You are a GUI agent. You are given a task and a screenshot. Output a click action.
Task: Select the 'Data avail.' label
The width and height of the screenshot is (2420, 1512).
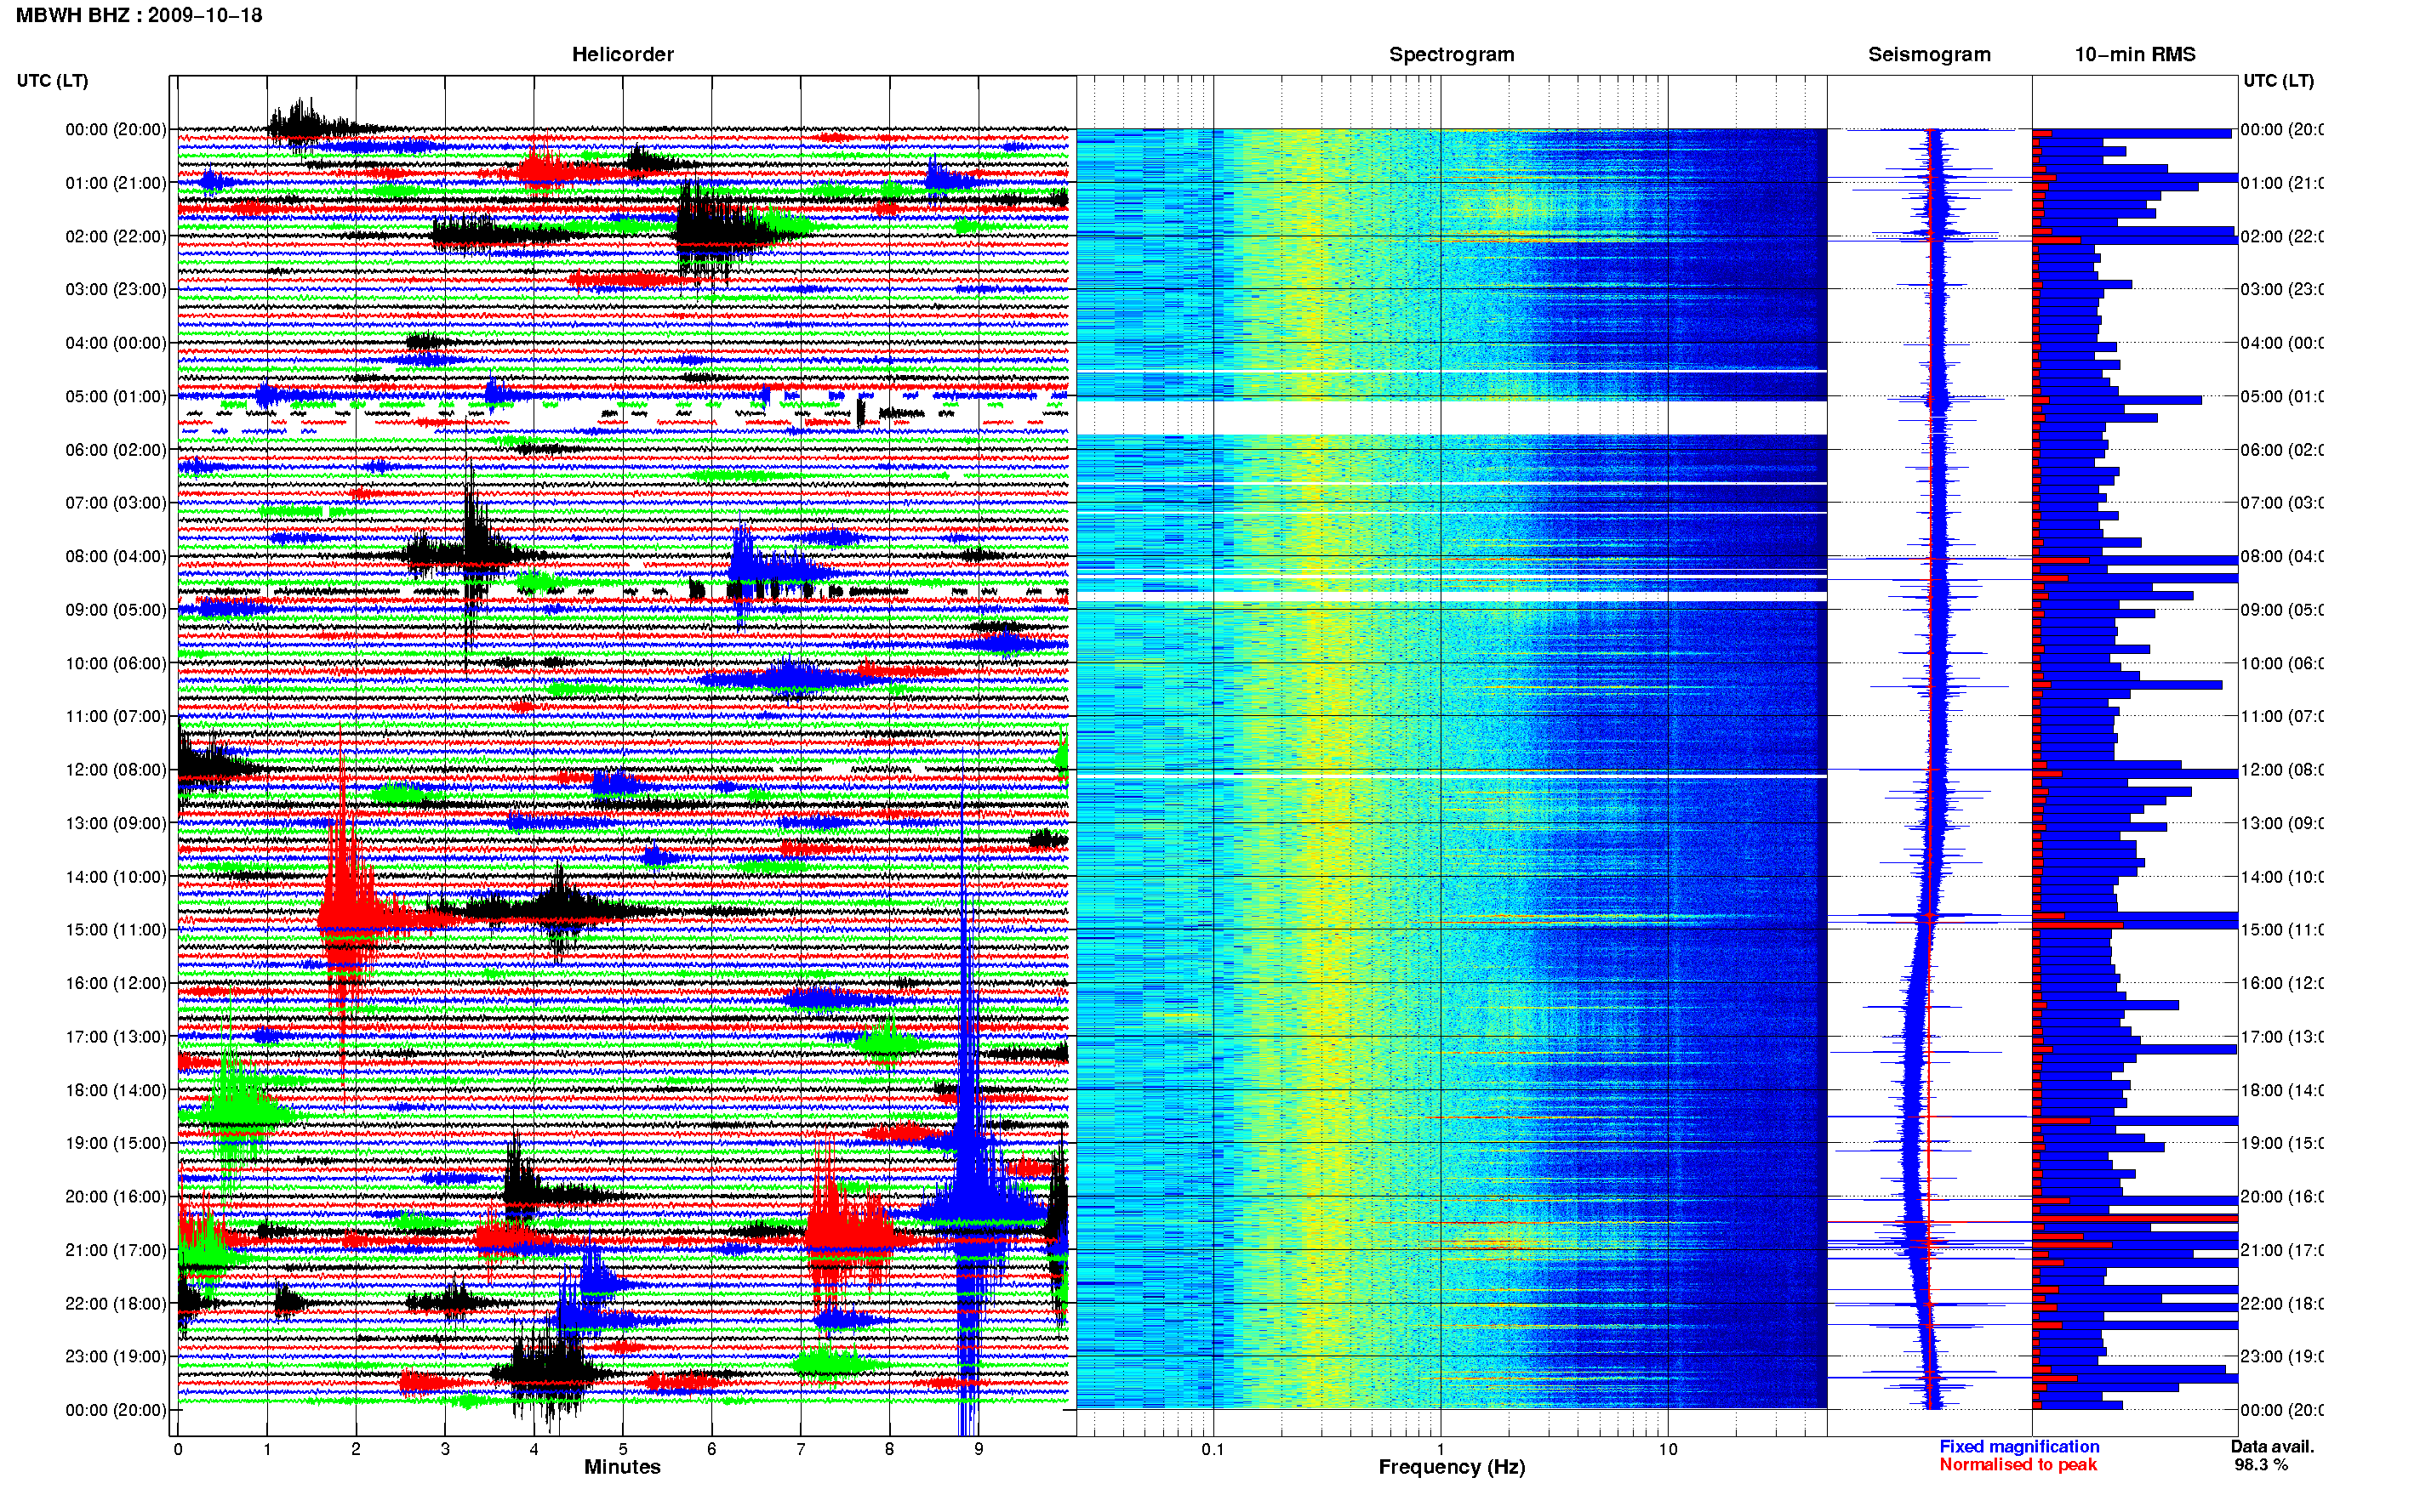[x=2272, y=1447]
